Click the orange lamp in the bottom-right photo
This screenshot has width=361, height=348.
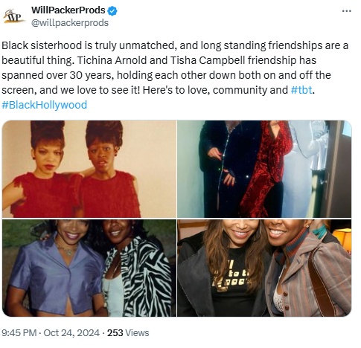click(x=344, y=238)
